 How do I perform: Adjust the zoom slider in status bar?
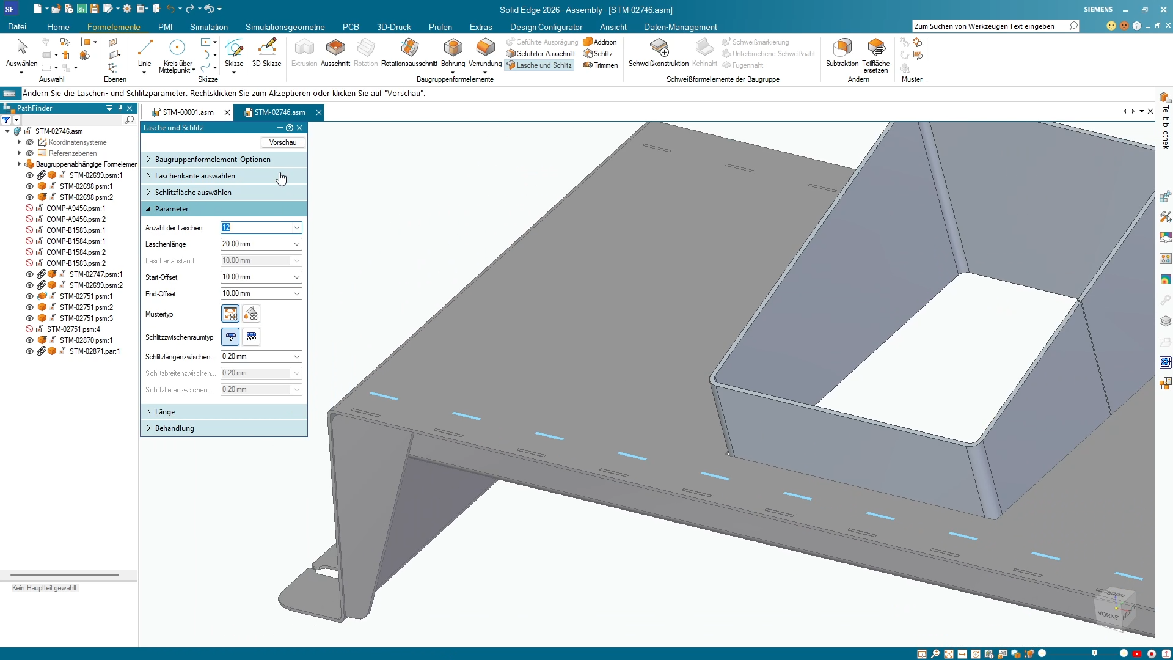[1094, 653]
